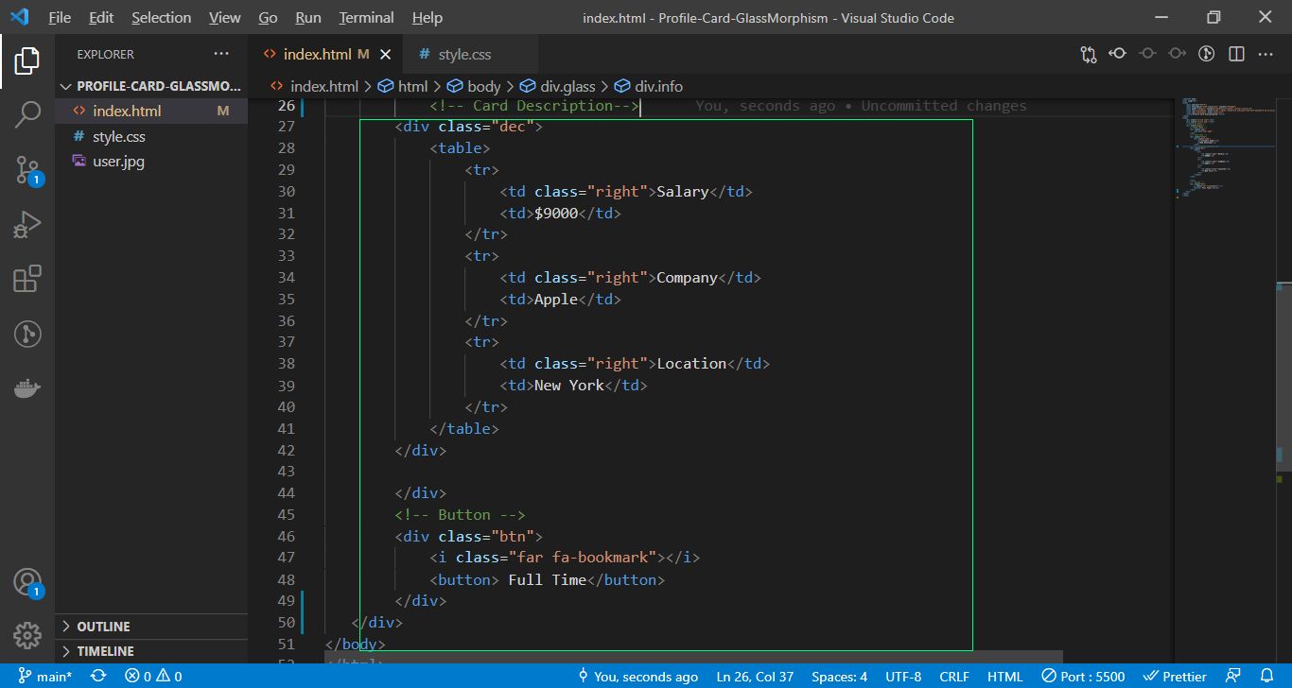This screenshot has width=1292, height=688.
Task: Click main* branch in status bar
Action: point(44,677)
